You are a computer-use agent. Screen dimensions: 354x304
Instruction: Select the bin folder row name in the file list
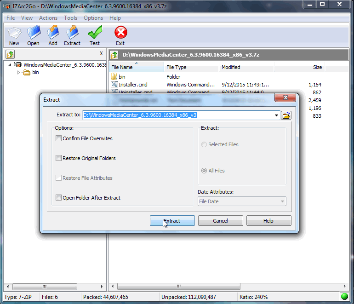coord(122,76)
